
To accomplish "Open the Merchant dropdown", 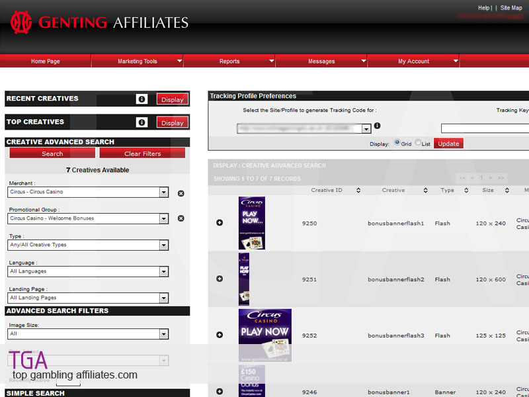I will 88,192.
